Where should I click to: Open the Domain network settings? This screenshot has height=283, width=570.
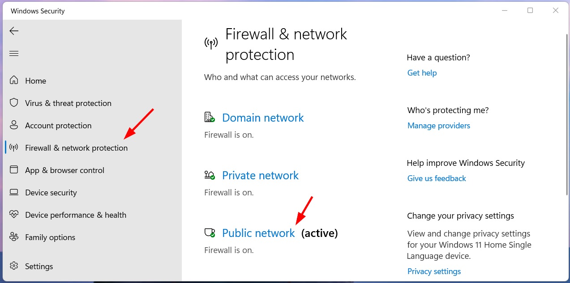263,118
